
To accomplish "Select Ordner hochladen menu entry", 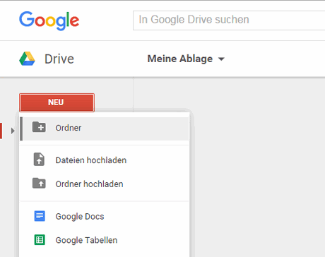I will [105, 184].
